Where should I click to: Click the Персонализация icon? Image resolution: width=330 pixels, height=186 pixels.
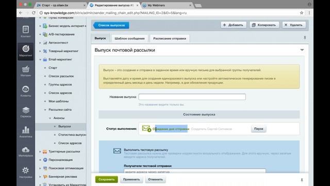[x=45, y=160]
